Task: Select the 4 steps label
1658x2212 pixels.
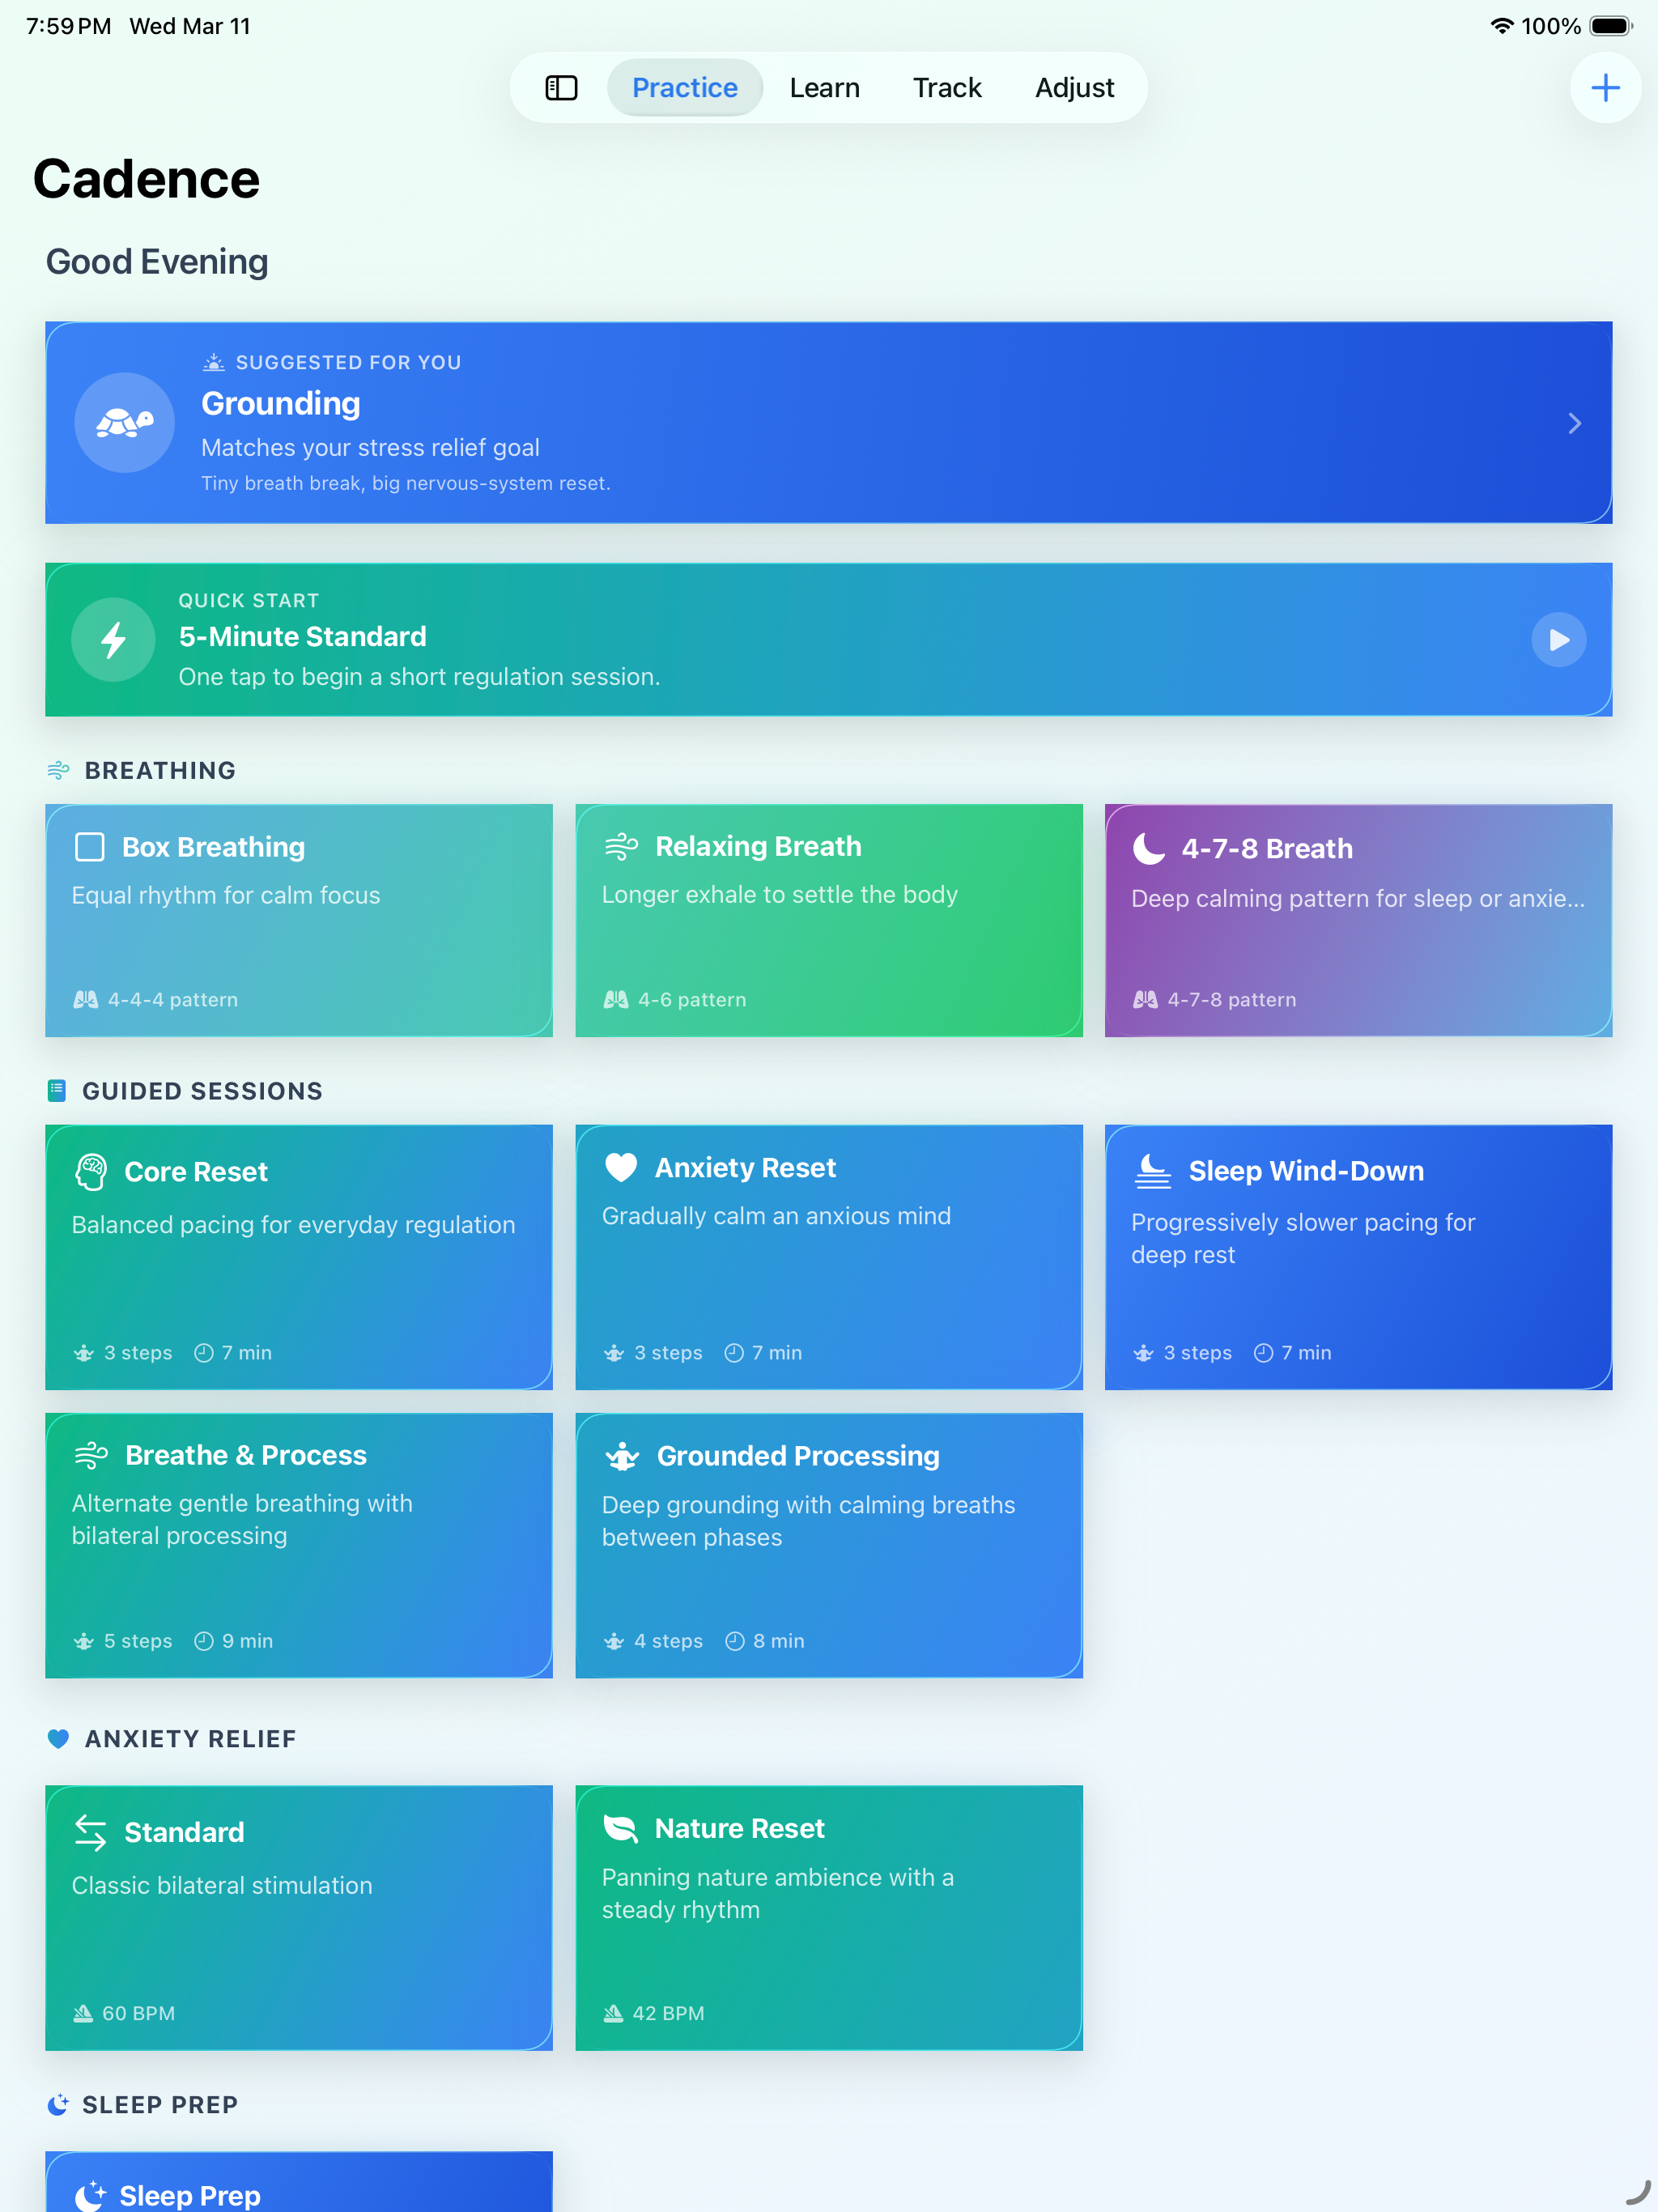Action: 668,1641
